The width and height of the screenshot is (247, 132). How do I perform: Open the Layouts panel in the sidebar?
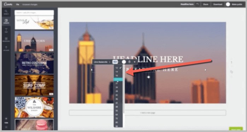(6, 21)
